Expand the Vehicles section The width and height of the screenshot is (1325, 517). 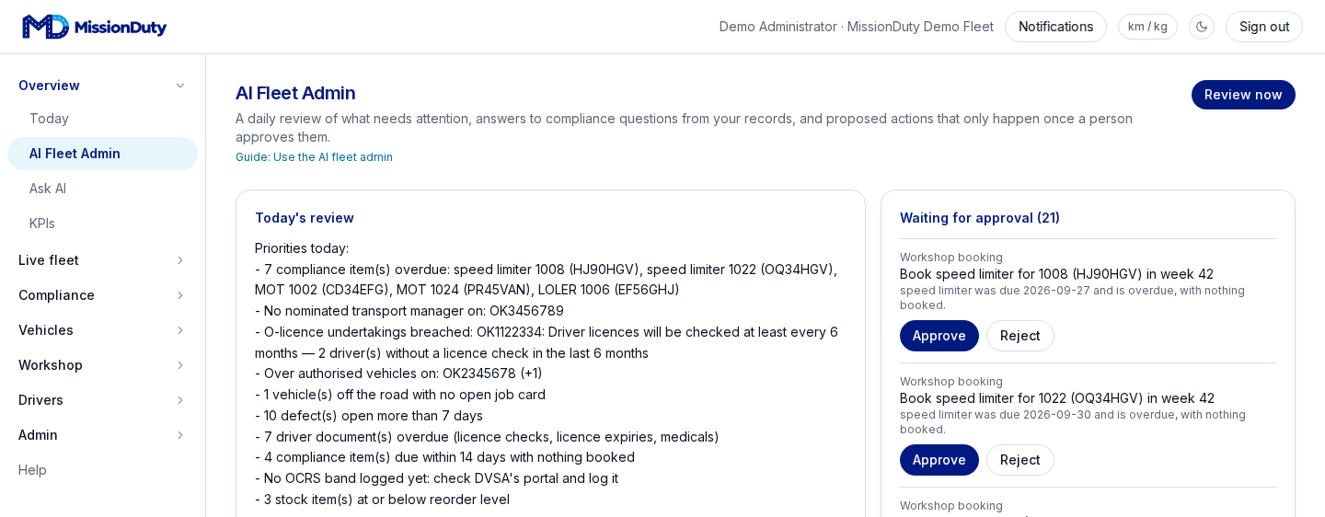(x=102, y=330)
